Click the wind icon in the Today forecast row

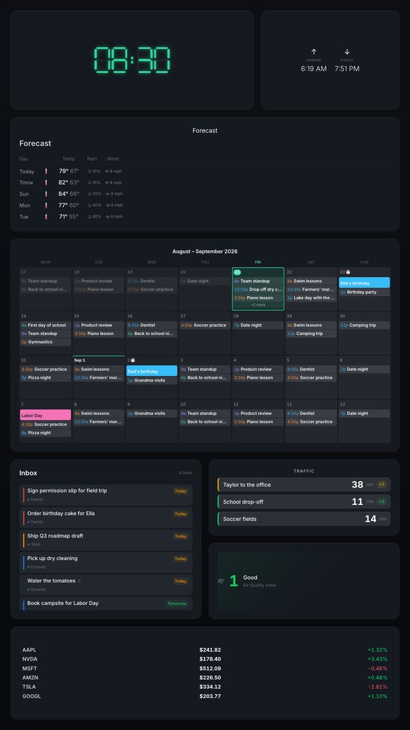[x=108, y=171]
